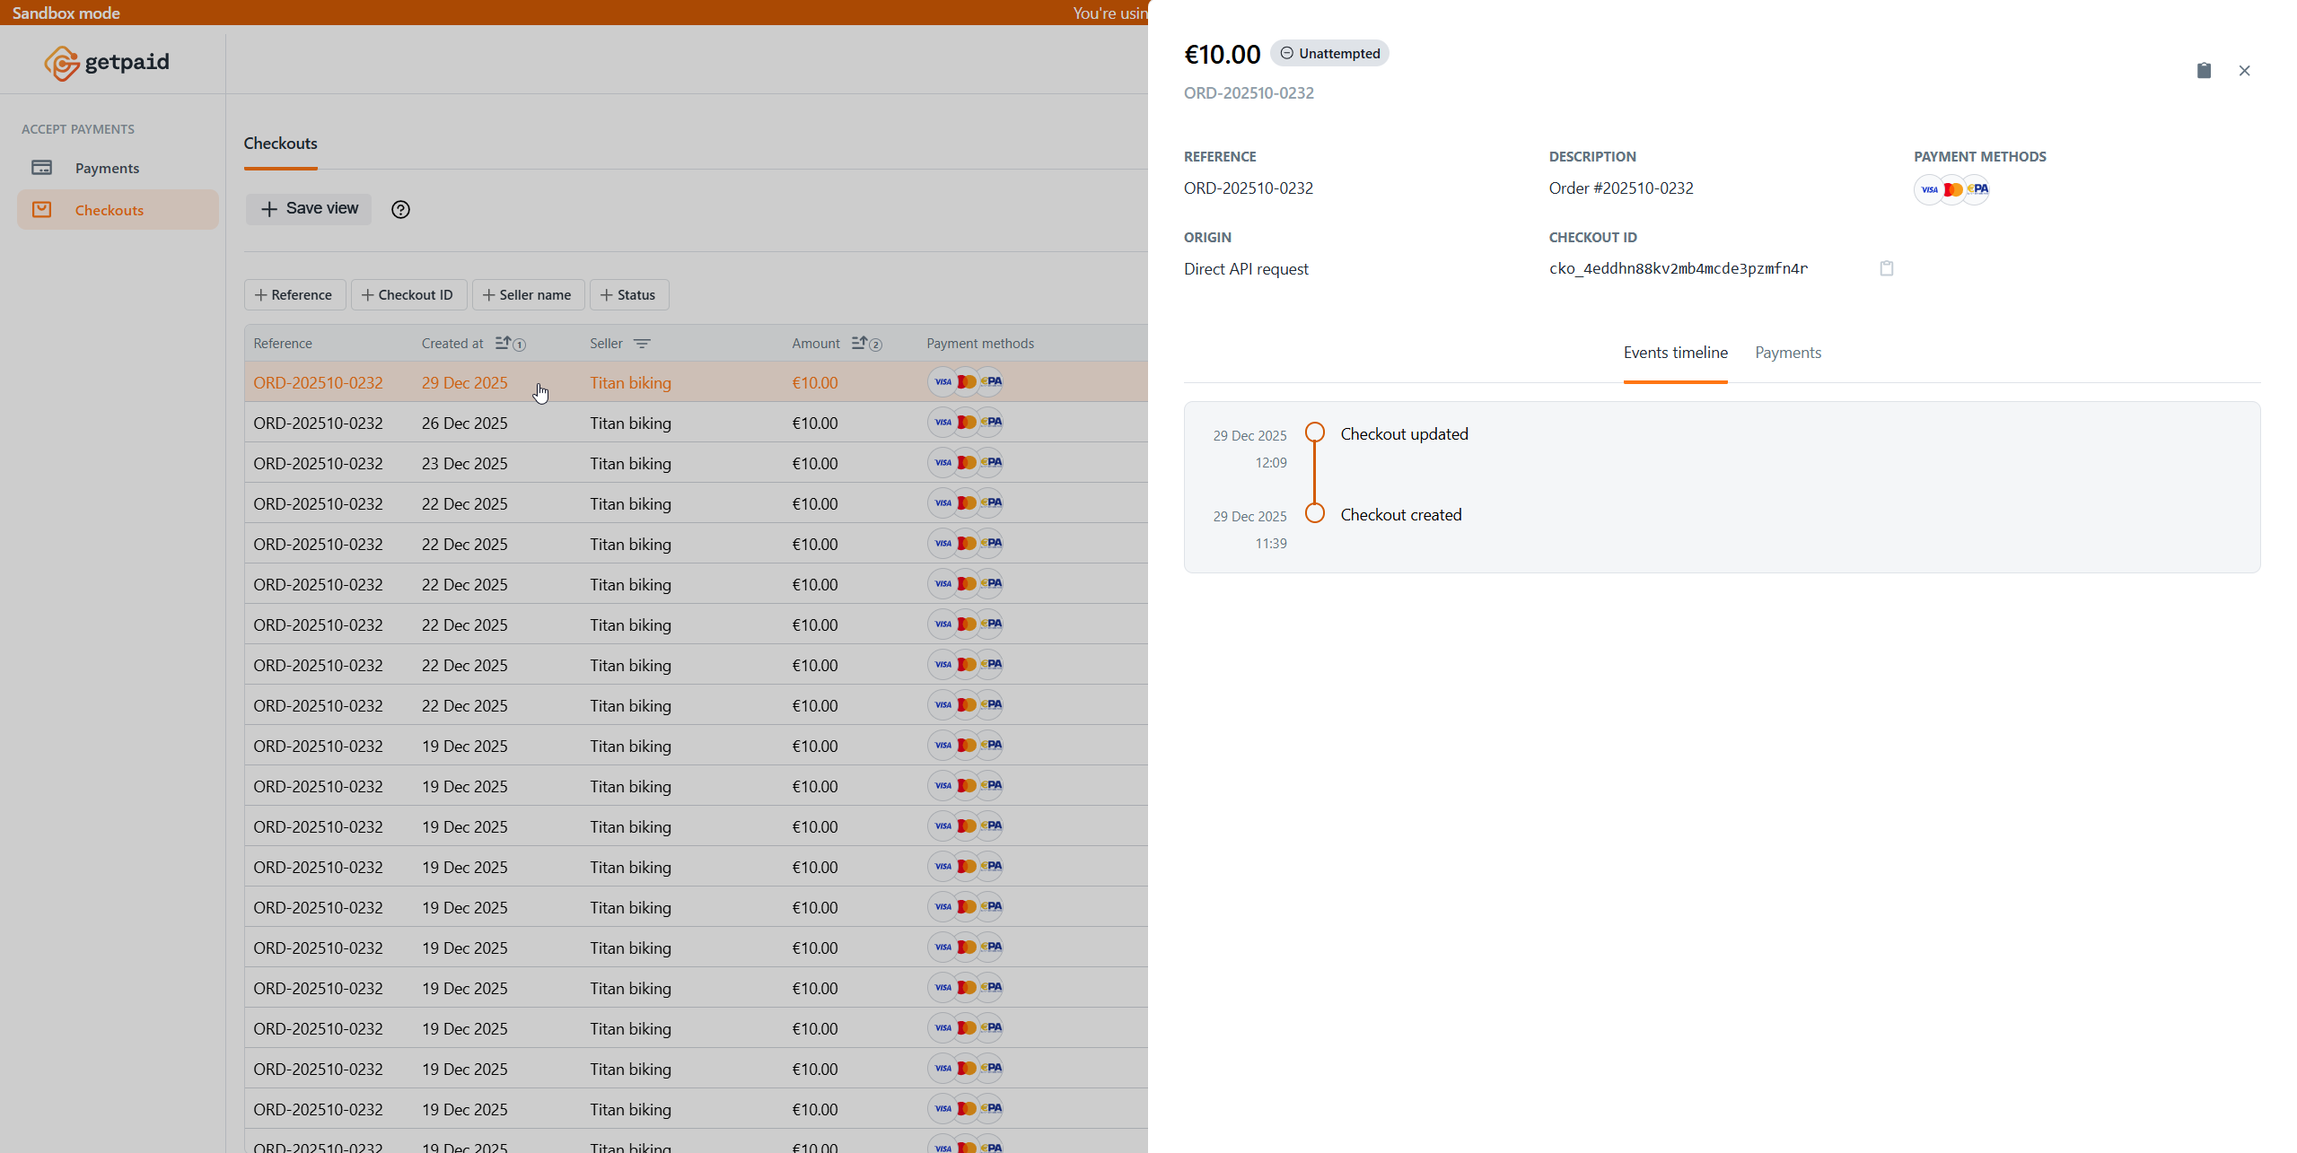The image size is (2297, 1153).
Task: Open the Seller name filter
Action: point(528,294)
